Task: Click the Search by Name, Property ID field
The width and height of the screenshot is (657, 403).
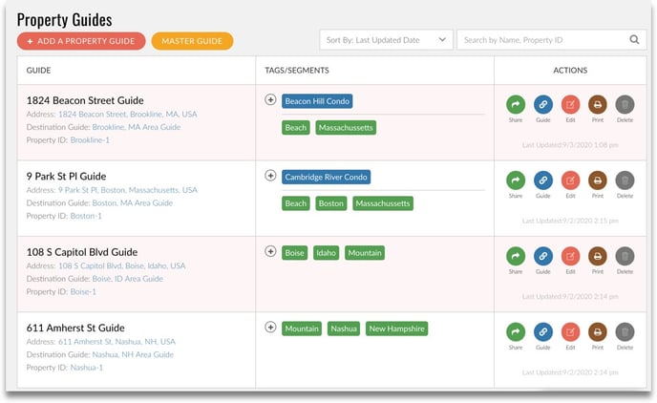Action: pyautogui.click(x=540, y=40)
